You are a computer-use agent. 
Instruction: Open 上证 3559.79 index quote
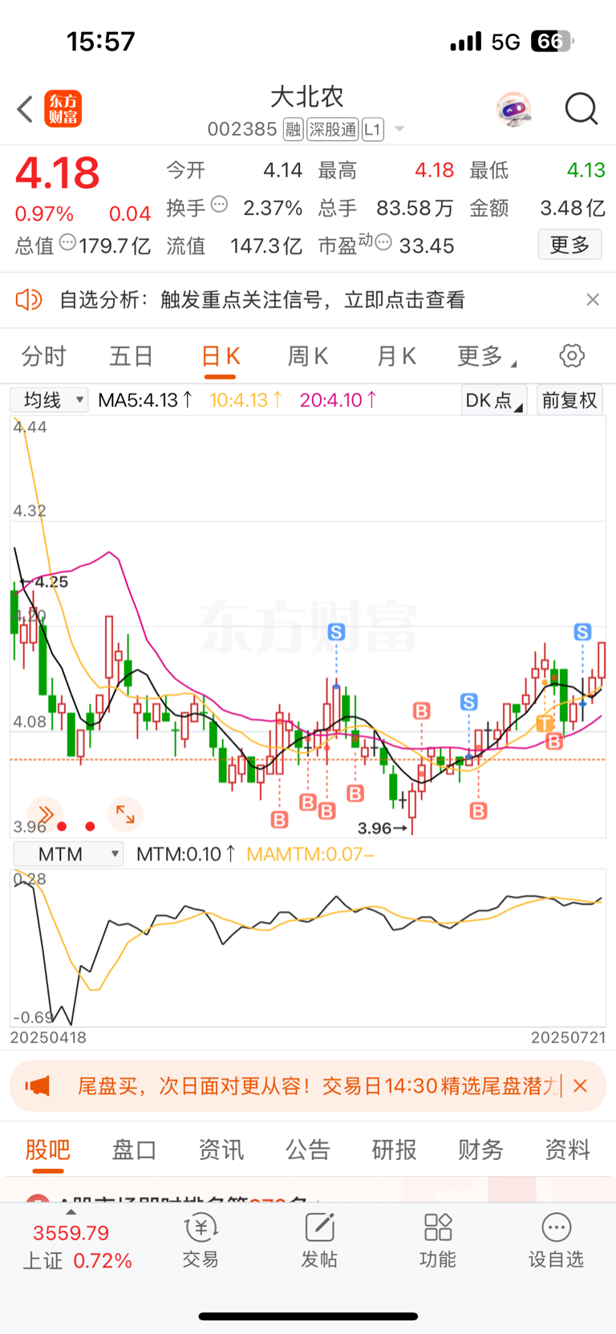pyautogui.click(x=76, y=1247)
